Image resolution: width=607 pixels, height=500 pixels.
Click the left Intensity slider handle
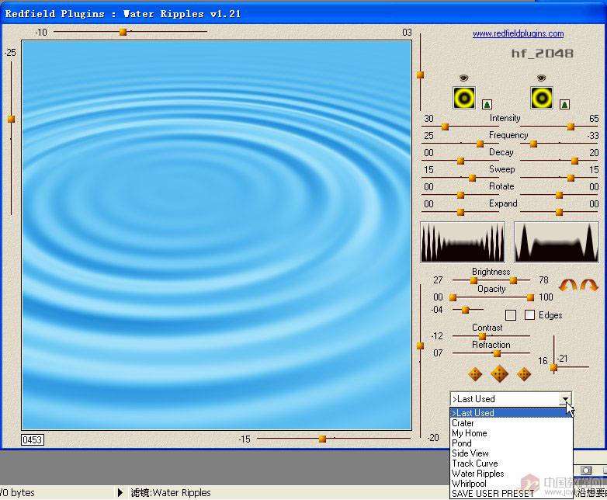click(x=446, y=127)
